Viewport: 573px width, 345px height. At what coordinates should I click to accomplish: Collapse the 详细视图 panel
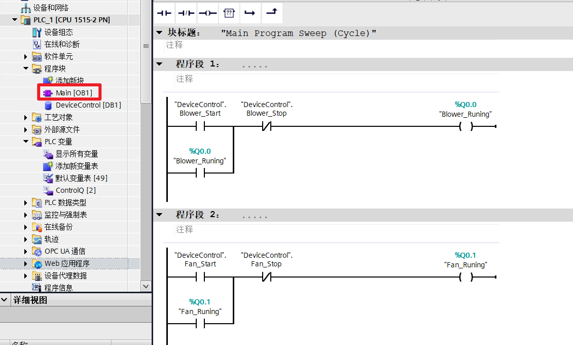point(6,300)
